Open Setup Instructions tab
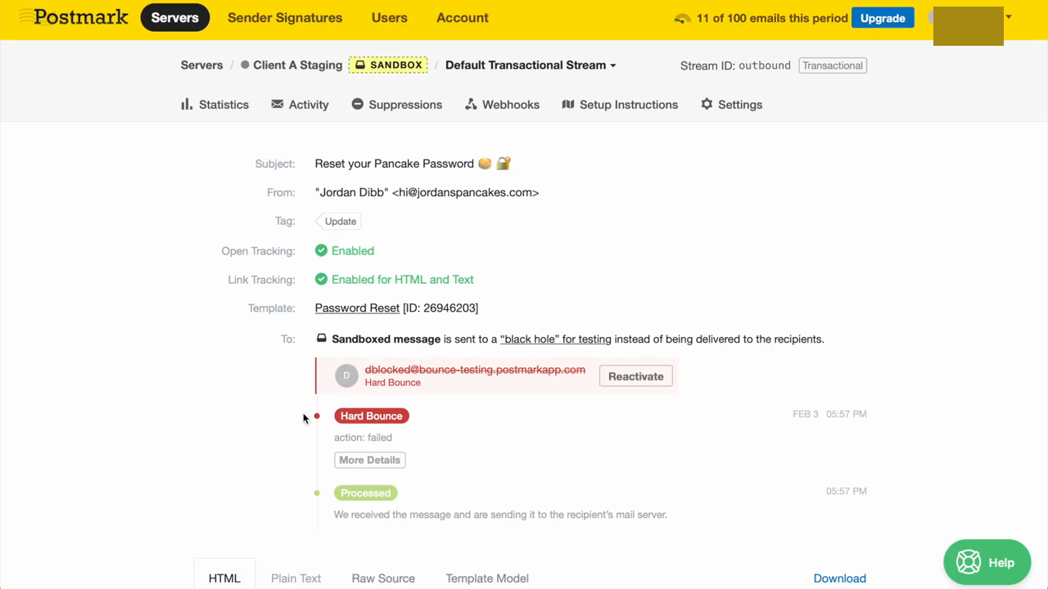The height and width of the screenshot is (589, 1048). point(620,105)
